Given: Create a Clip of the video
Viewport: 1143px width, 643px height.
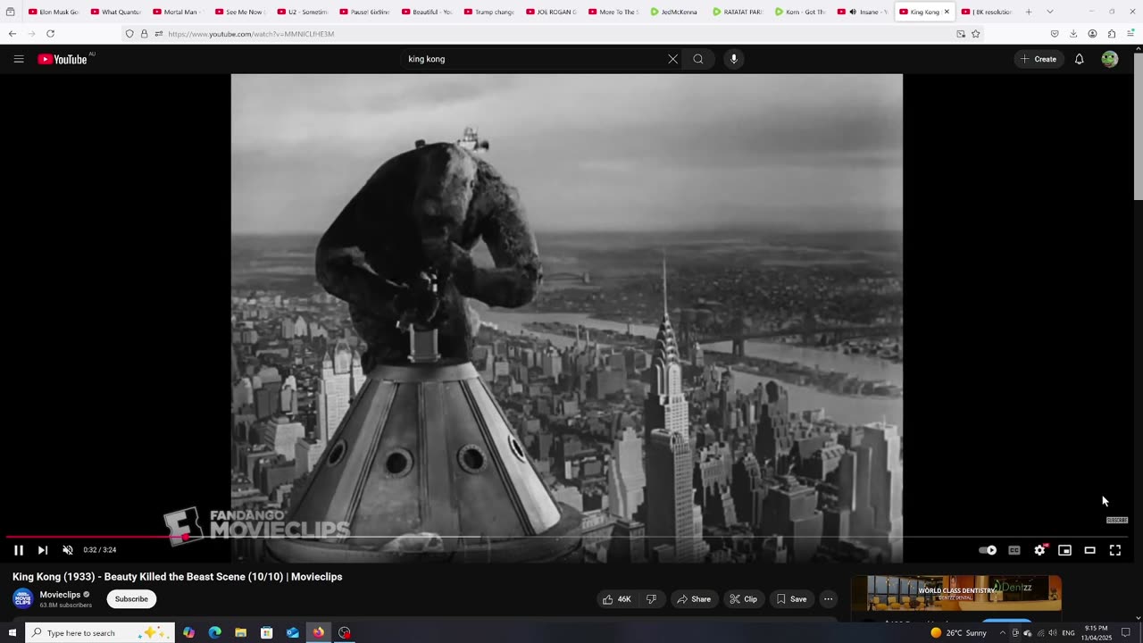Looking at the screenshot, I should (743, 599).
